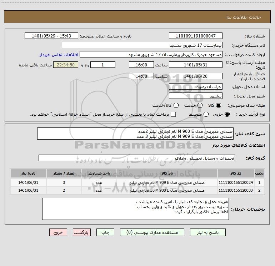Click the کد کالا column header
Viewport: 275px width, 266px height.
coord(236,173)
